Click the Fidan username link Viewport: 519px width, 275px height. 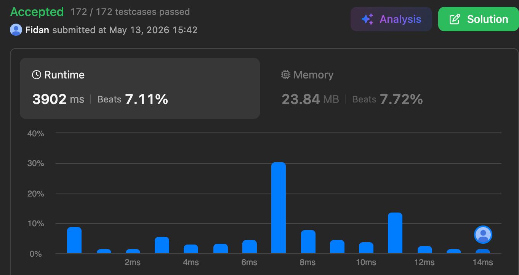[x=37, y=30]
